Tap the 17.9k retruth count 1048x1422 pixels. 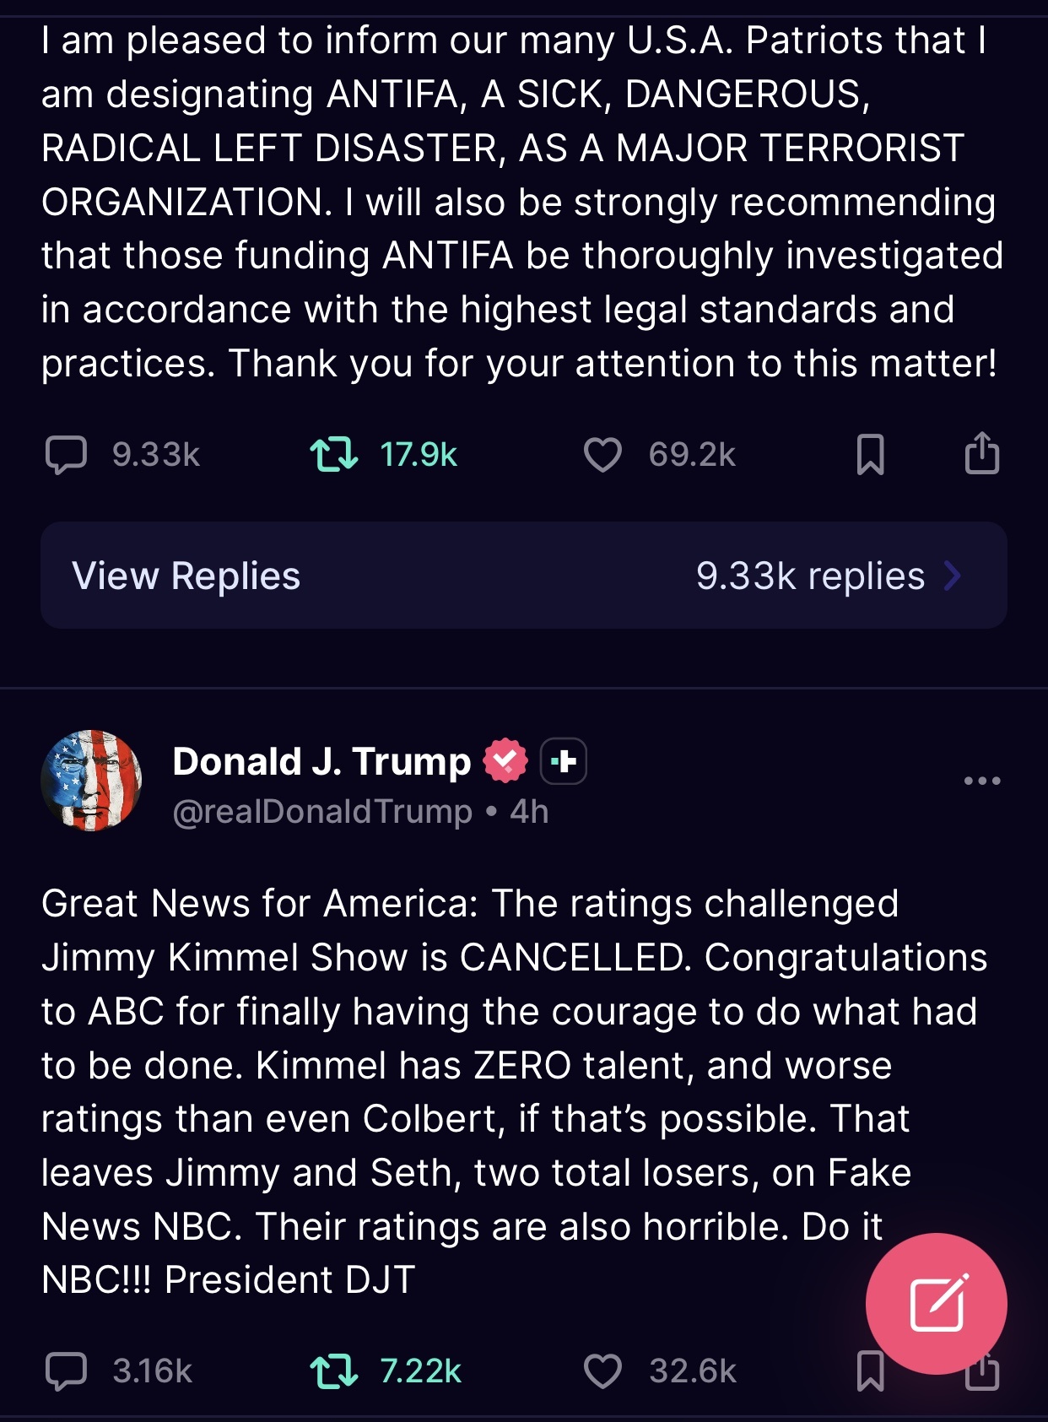419,455
